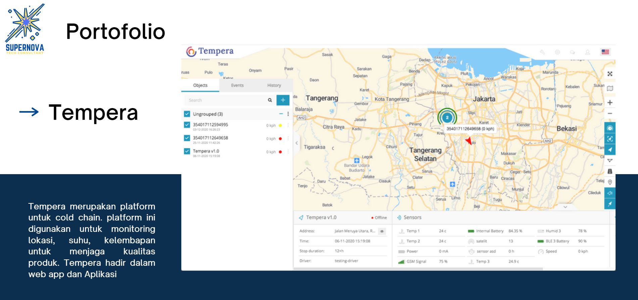Click the Tempera v1.0 info panel title
The image size is (638, 300).
tap(321, 217)
